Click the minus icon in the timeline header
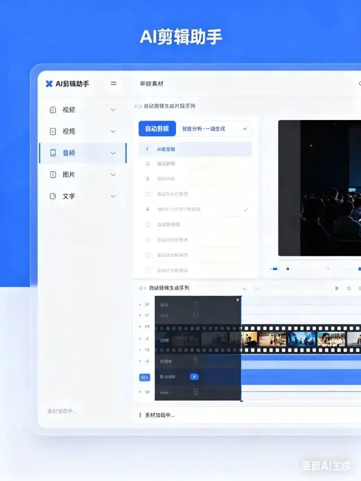Image resolution: width=361 pixels, height=481 pixels. pyautogui.click(x=257, y=289)
